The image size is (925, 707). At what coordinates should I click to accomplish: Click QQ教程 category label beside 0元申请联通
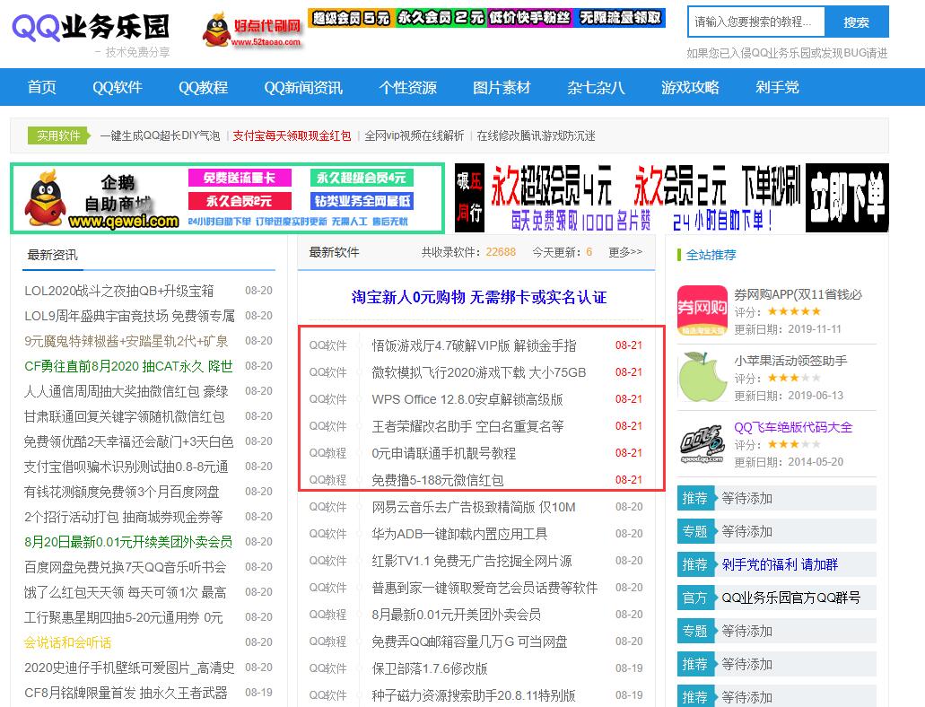click(328, 453)
